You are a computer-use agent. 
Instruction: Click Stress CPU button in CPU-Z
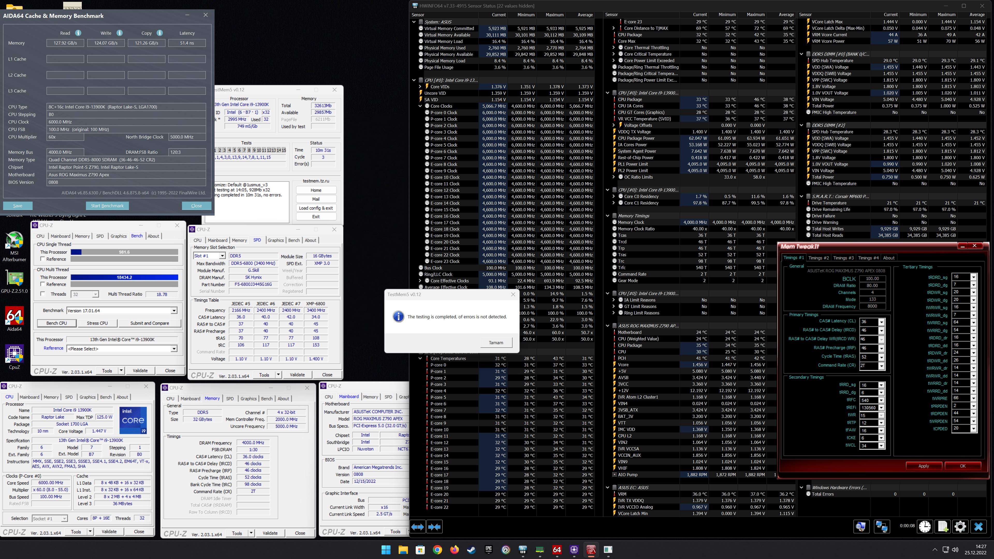pyautogui.click(x=97, y=323)
